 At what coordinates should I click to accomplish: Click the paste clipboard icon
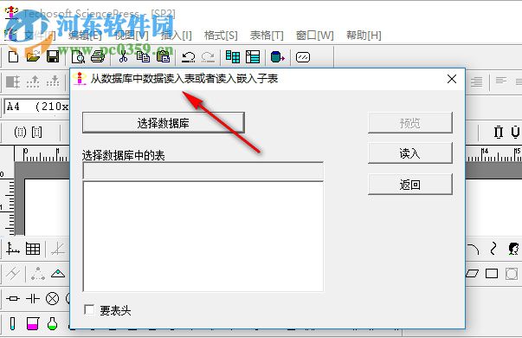tap(163, 57)
